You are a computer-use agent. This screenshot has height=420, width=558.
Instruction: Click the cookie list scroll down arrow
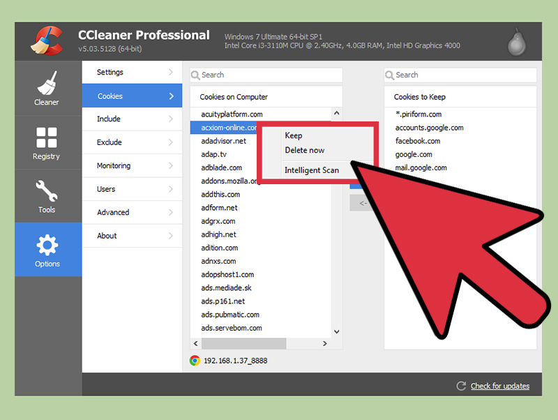(x=337, y=331)
